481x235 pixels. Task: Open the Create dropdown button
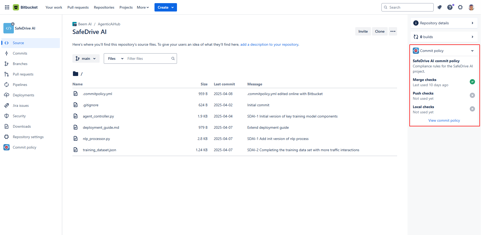coord(166,7)
